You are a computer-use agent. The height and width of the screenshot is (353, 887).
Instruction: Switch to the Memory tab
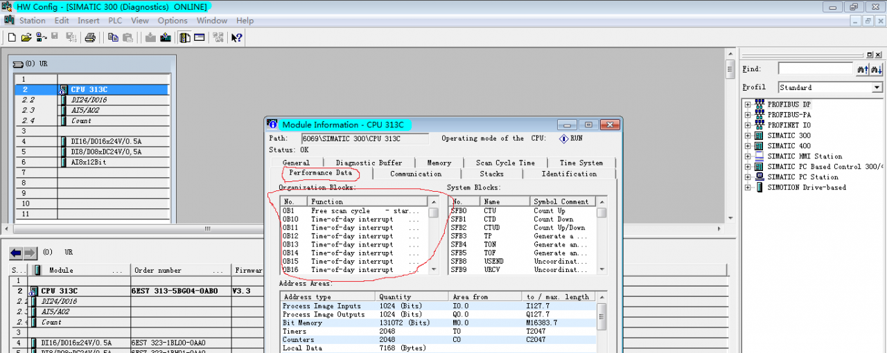point(439,163)
